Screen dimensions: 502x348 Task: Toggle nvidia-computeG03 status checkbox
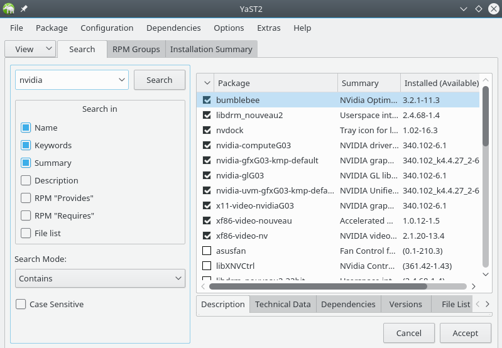click(x=207, y=145)
